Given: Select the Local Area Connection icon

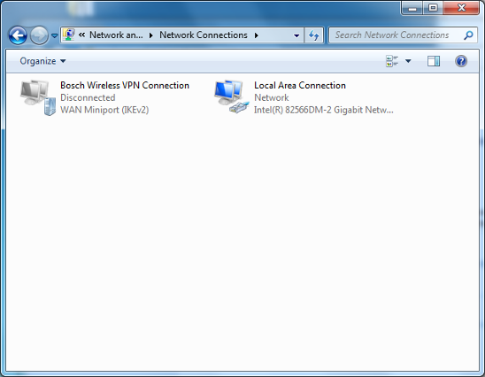Looking at the screenshot, I should pyautogui.click(x=232, y=96).
